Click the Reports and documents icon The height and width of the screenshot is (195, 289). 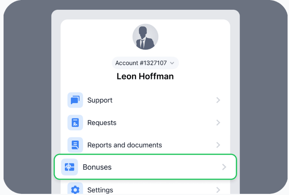click(75, 145)
